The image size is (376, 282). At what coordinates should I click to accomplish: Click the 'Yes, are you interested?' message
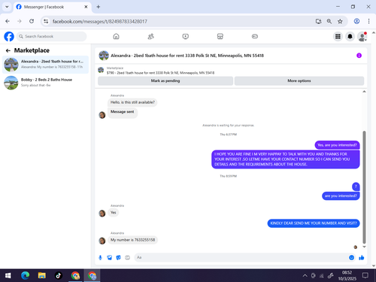point(337,145)
